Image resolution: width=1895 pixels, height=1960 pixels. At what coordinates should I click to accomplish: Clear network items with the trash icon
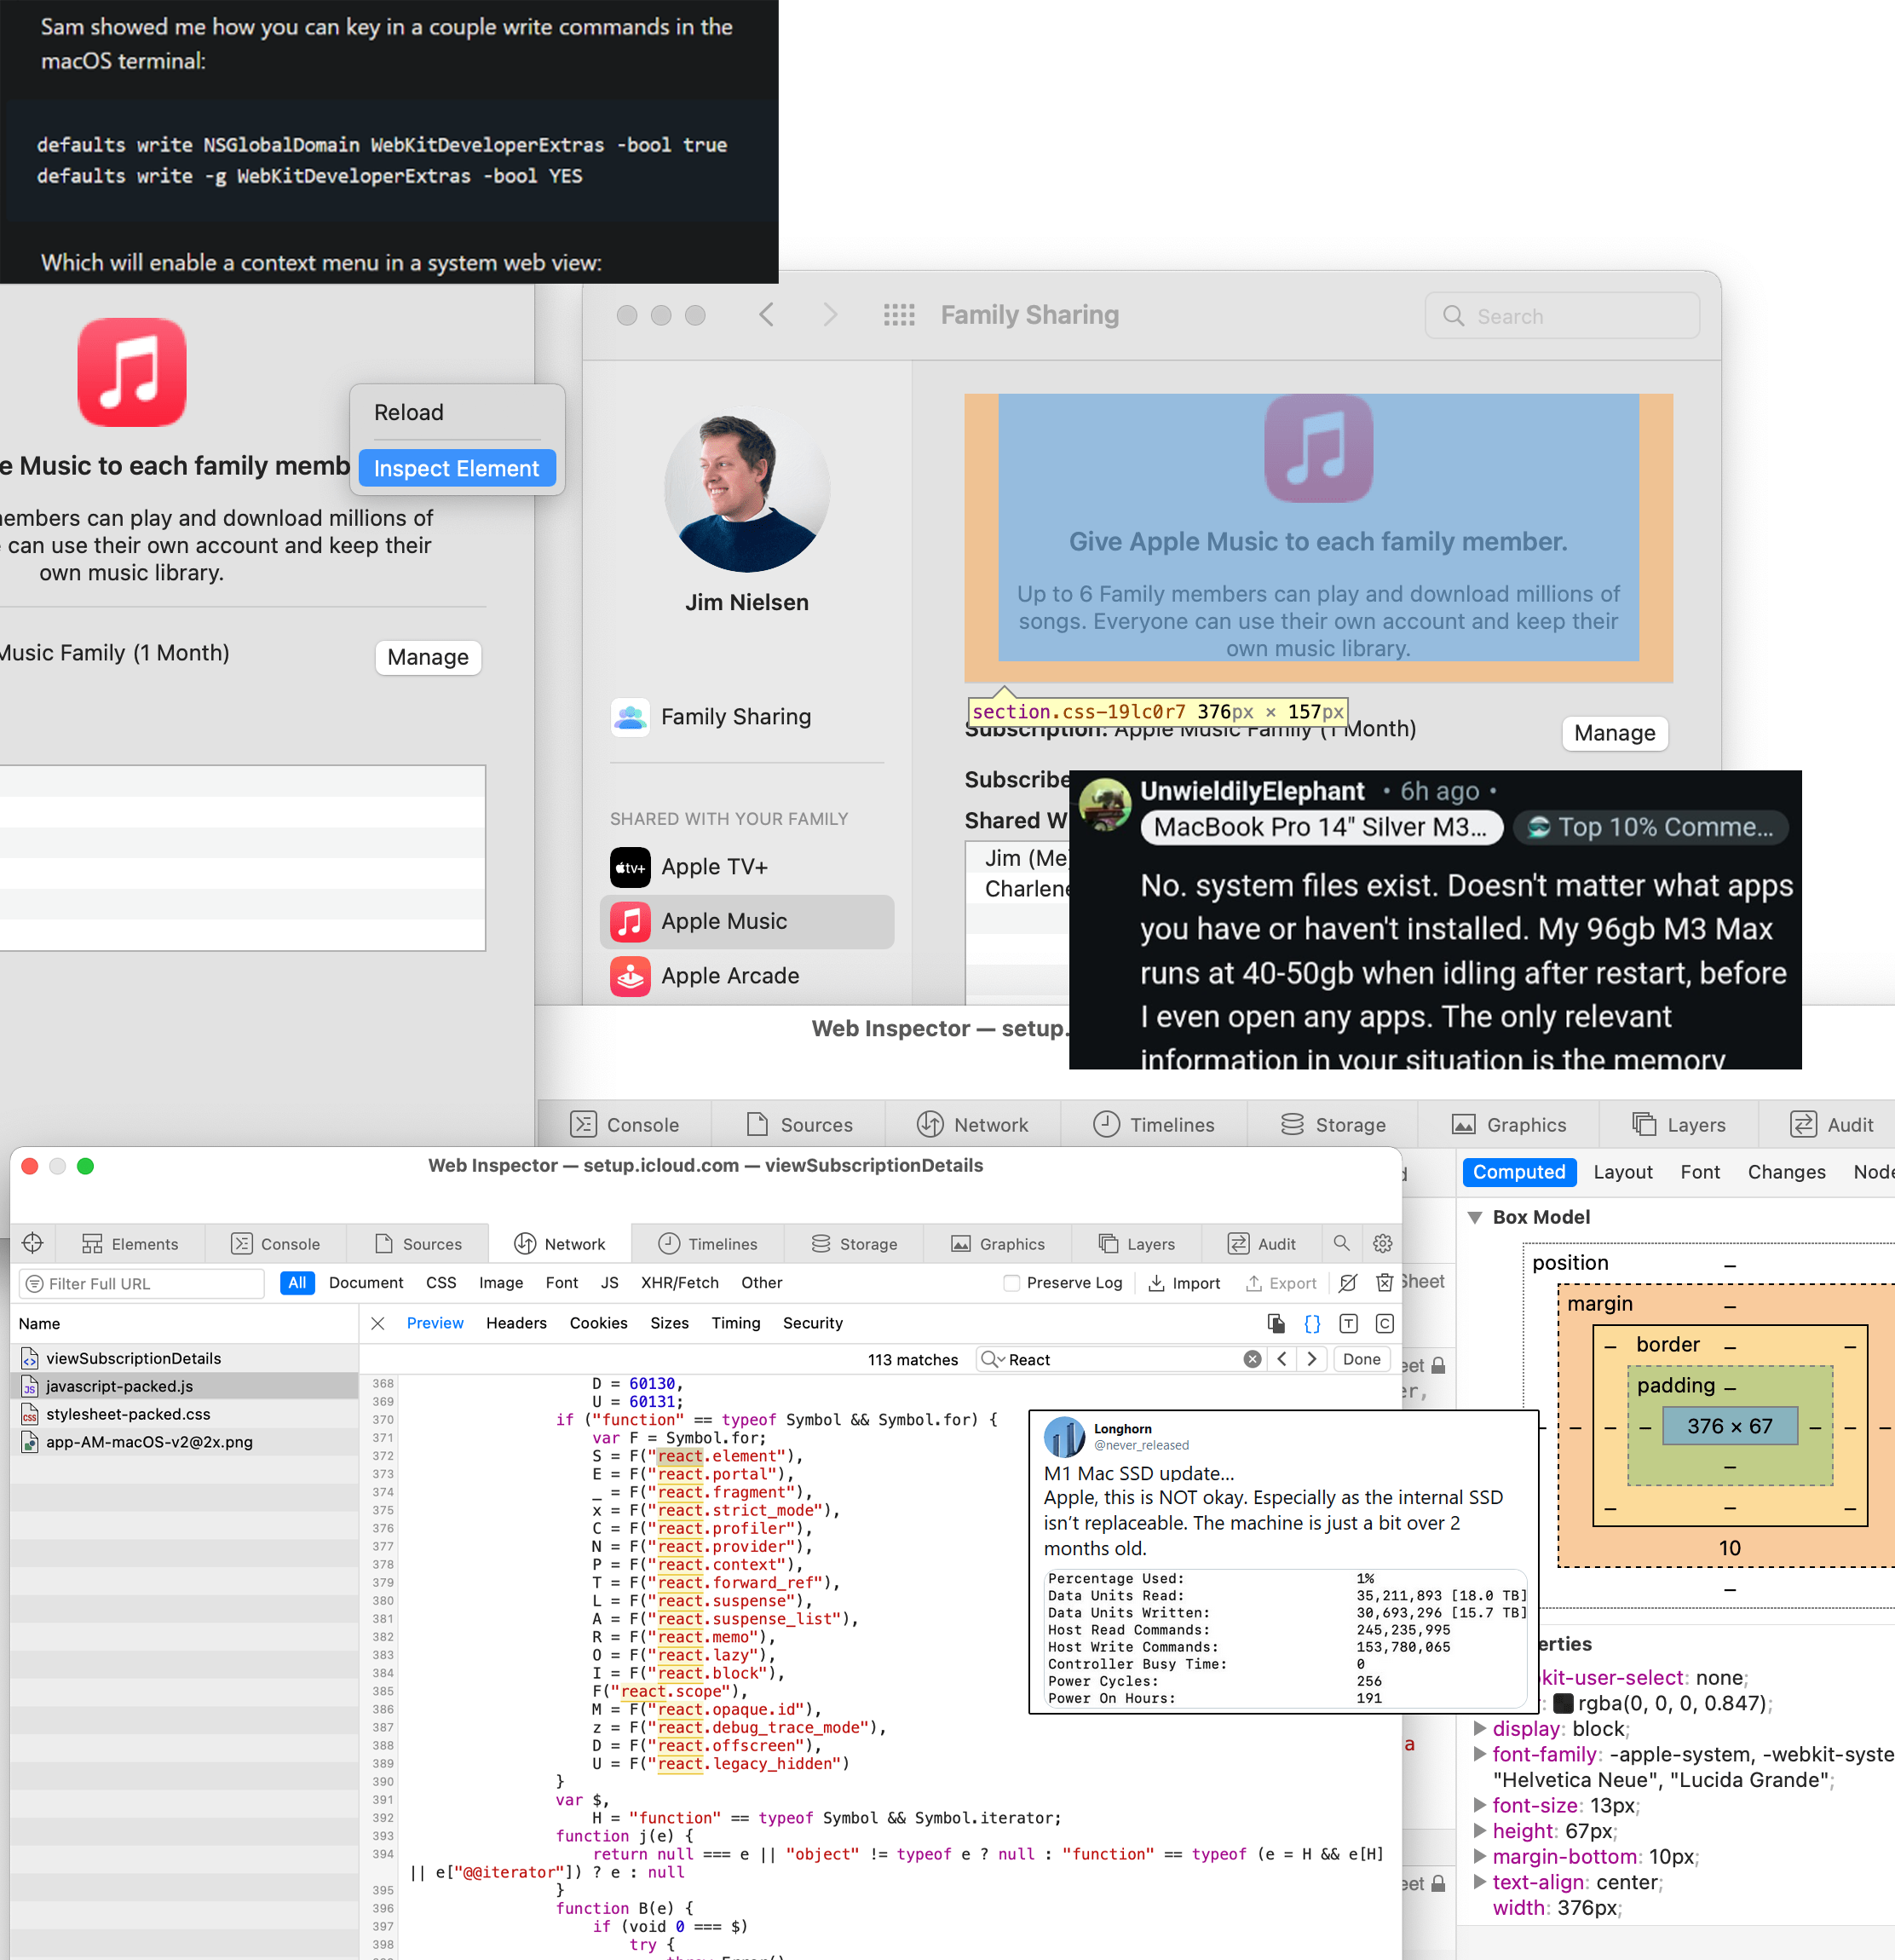[x=1385, y=1283]
